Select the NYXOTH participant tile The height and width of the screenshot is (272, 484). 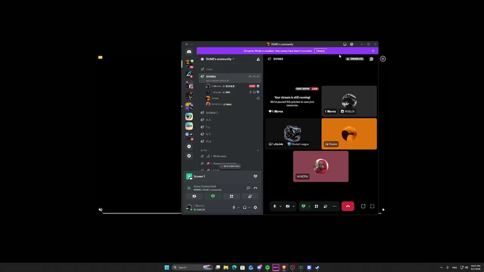321,166
